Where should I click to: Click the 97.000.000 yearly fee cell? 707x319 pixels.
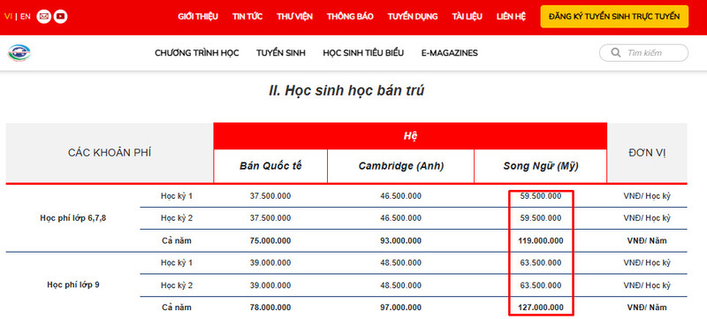pos(401,308)
